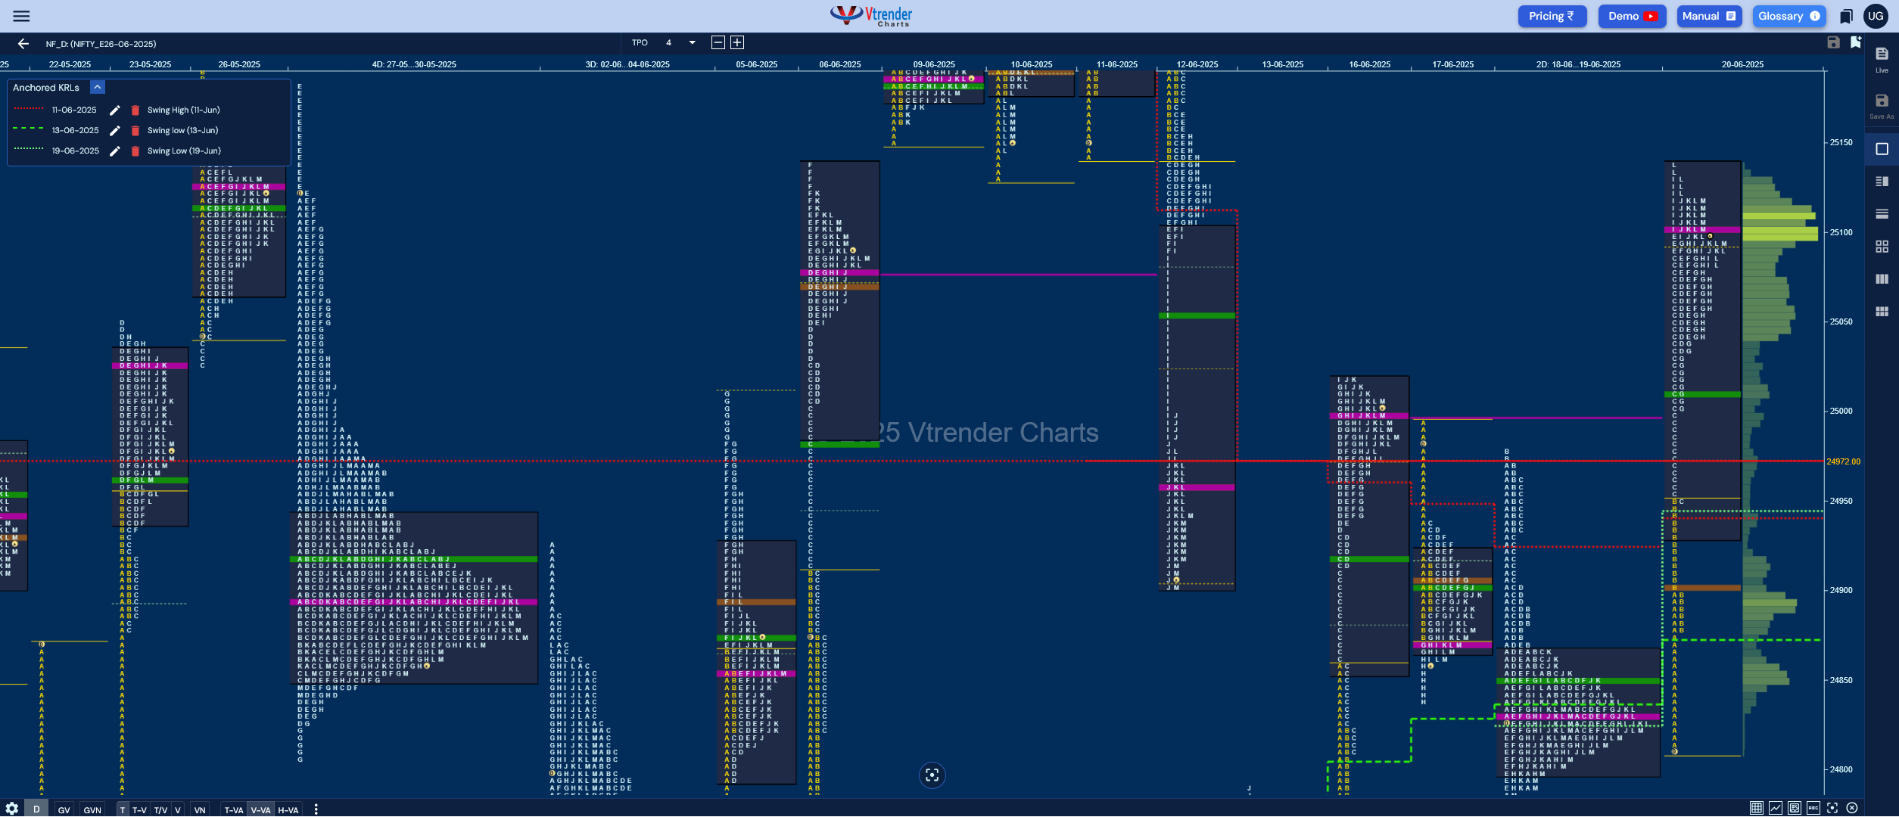Delete the 19-06-2025 Swing Low KRL
This screenshot has height=817, width=1899.
click(x=135, y=151)
